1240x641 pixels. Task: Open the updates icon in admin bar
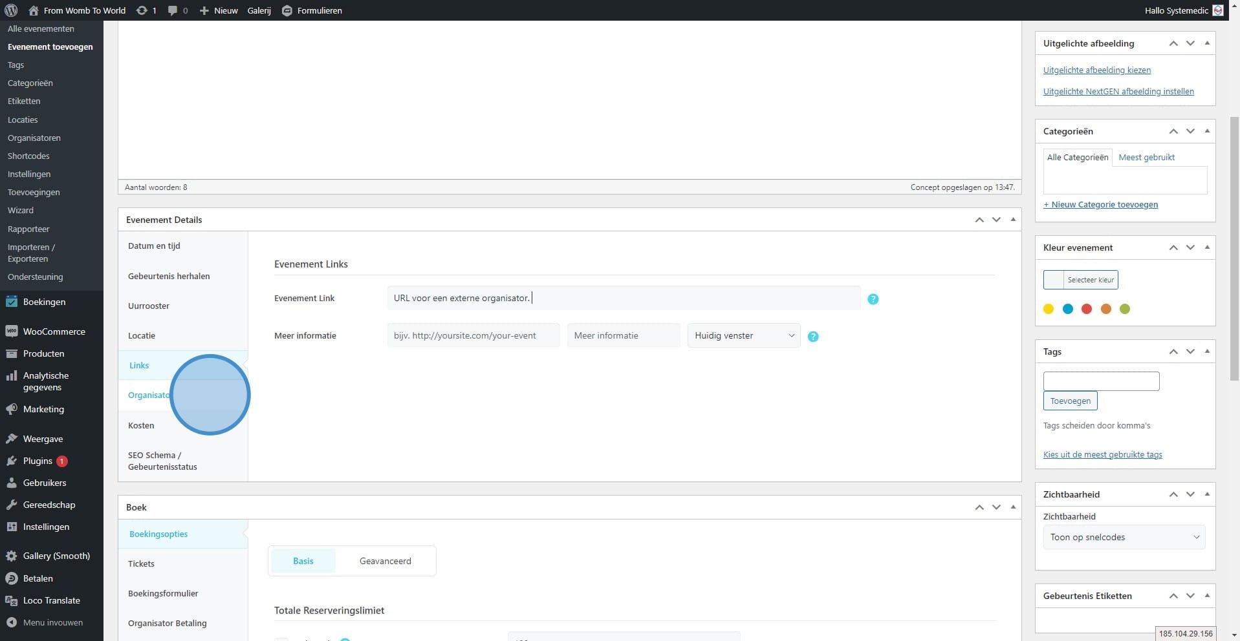point(142,10)
